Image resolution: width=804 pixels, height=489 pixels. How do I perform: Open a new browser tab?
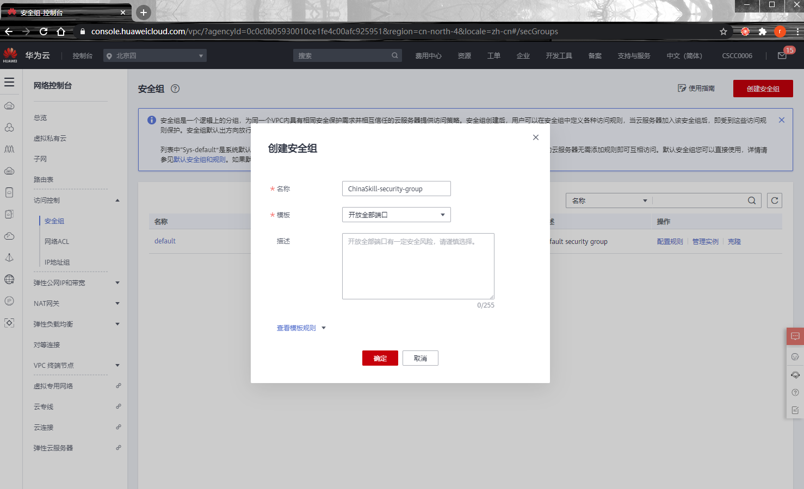click(144, 12)
